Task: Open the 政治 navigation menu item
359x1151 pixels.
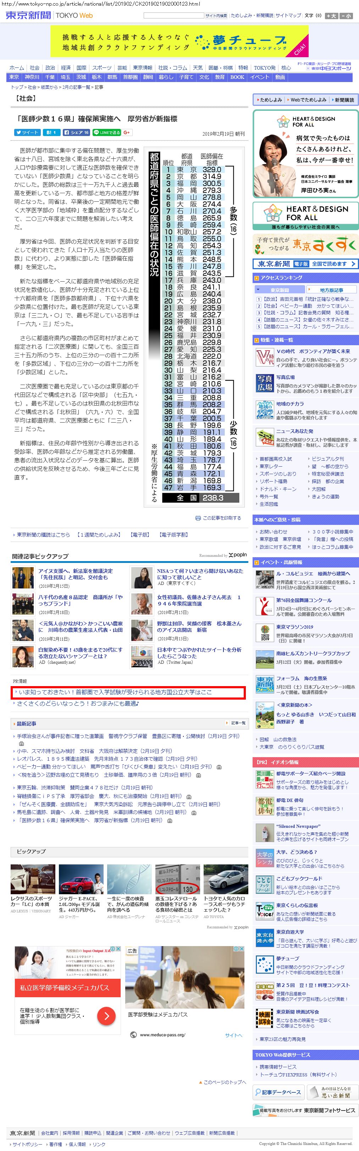Action: 50,68
